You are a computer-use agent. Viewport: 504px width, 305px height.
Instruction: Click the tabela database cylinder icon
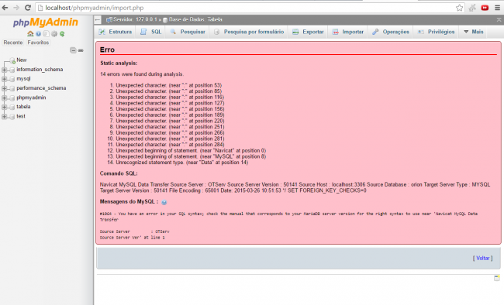point(12,107)
